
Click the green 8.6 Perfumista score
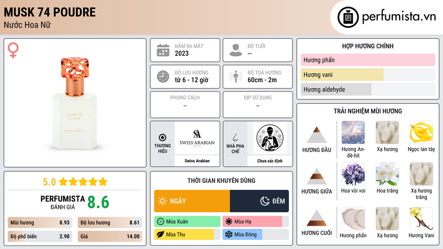click(x=98, y=202)
